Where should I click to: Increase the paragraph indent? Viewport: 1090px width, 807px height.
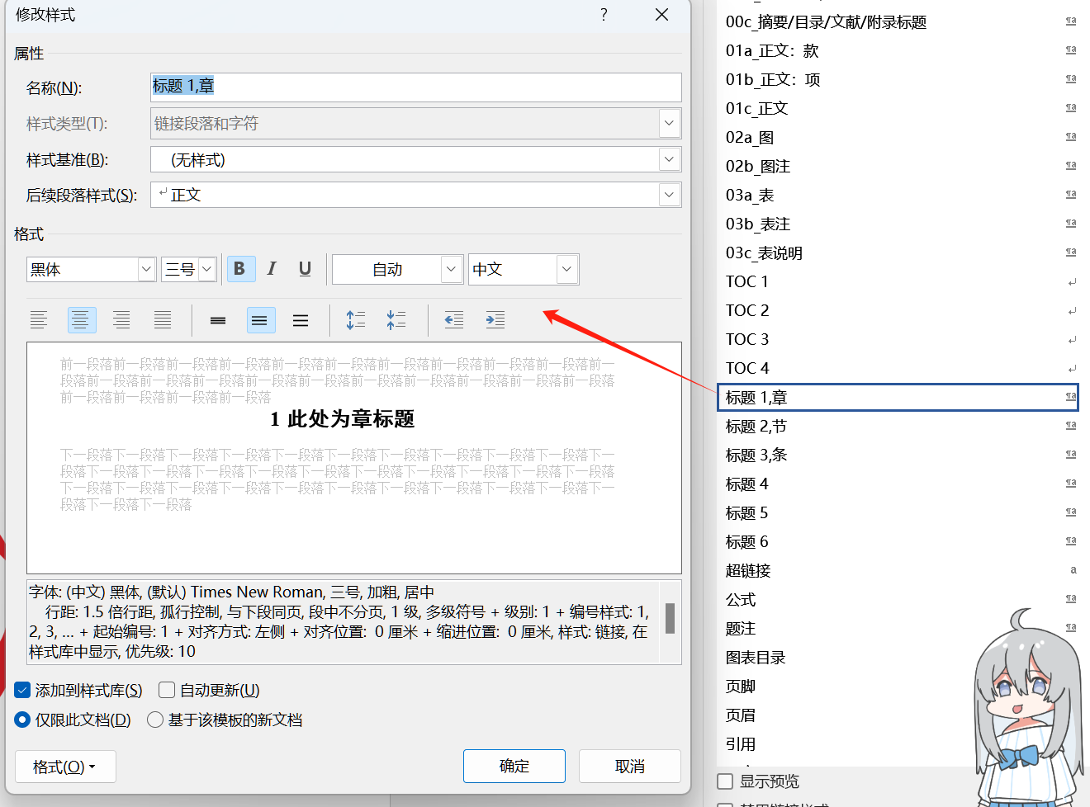point(495,320)
